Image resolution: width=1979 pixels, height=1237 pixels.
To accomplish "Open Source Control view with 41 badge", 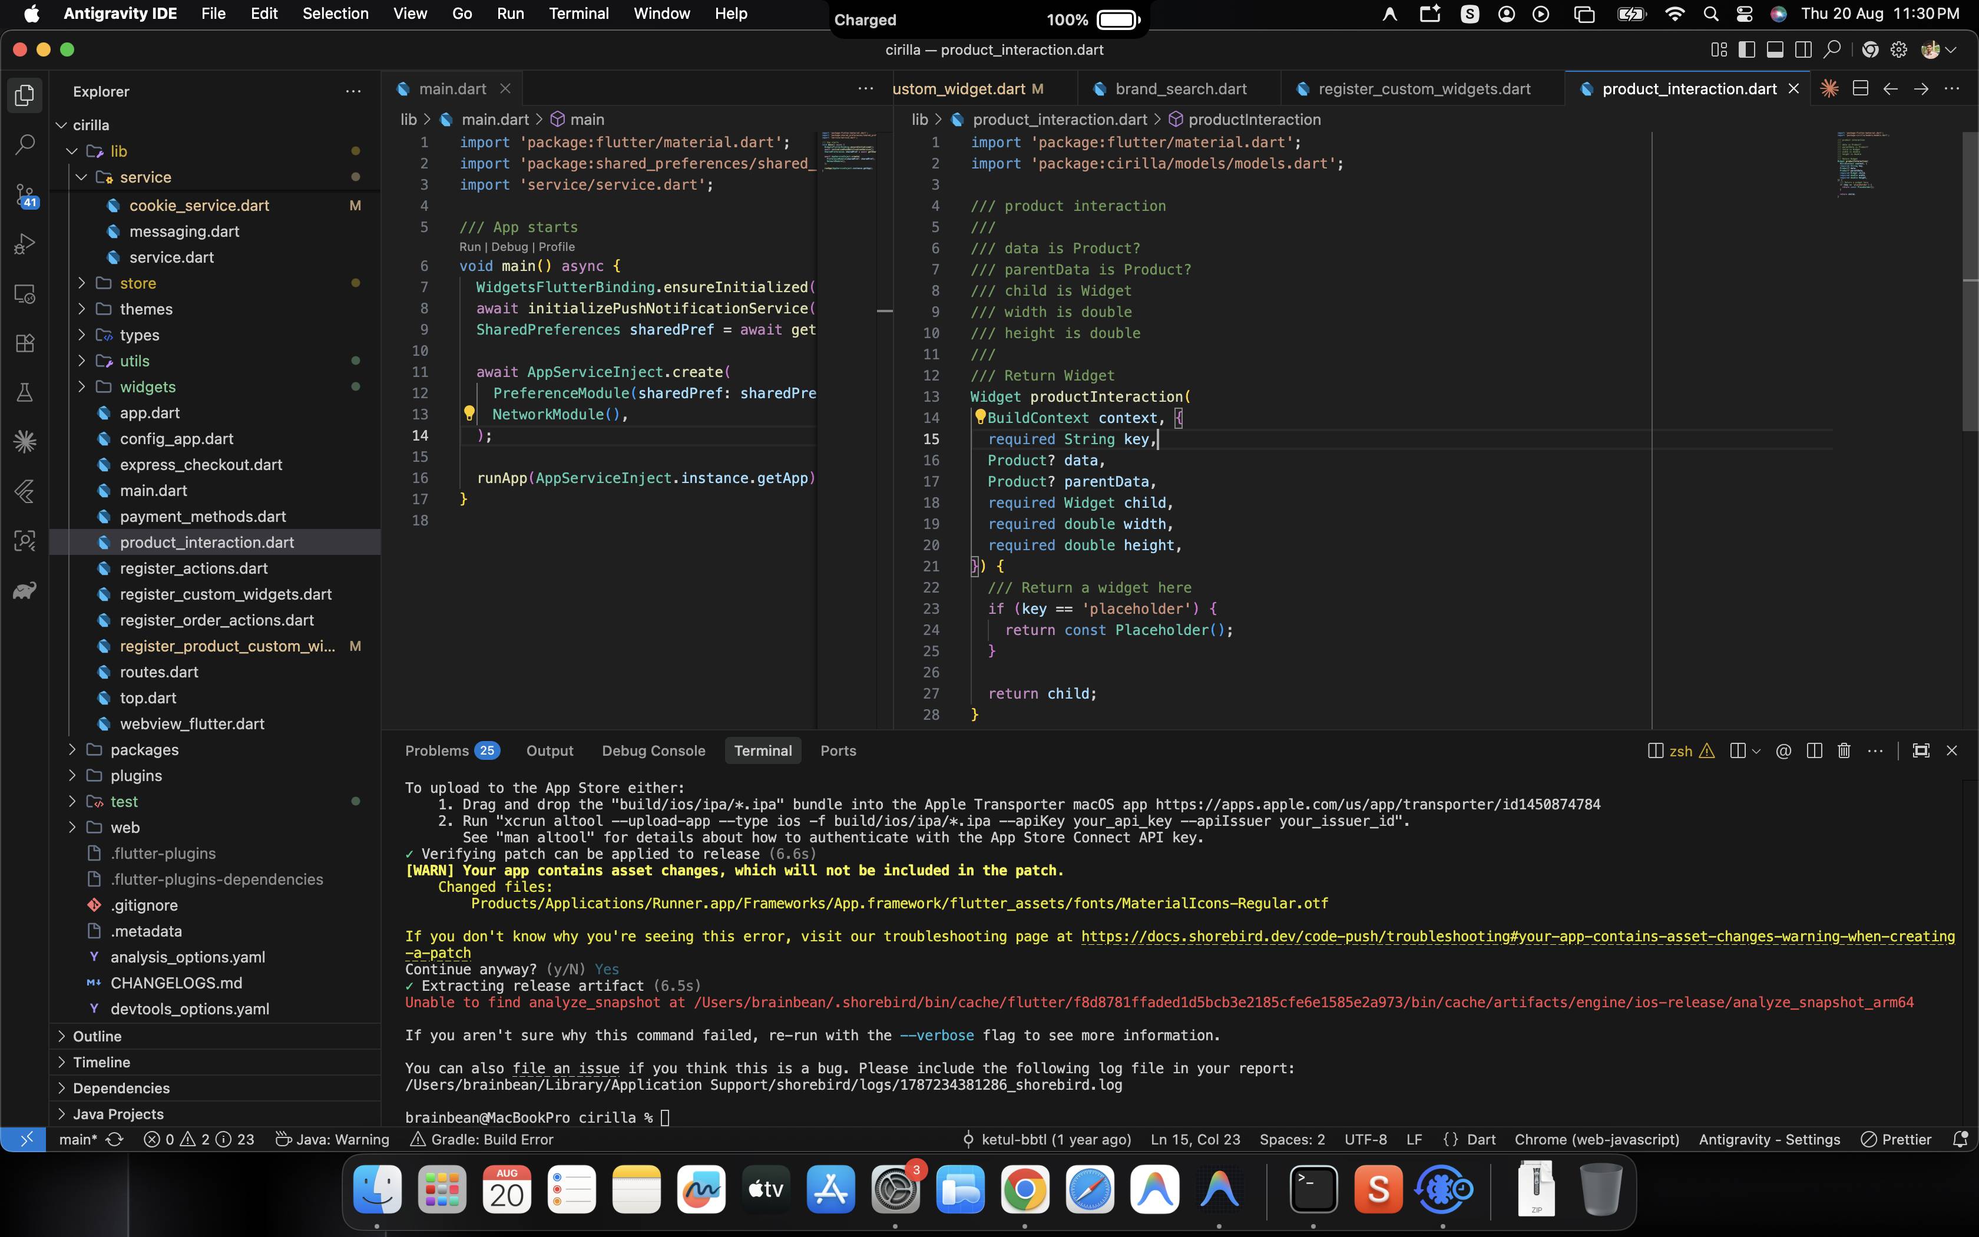I will pos(25,195).
